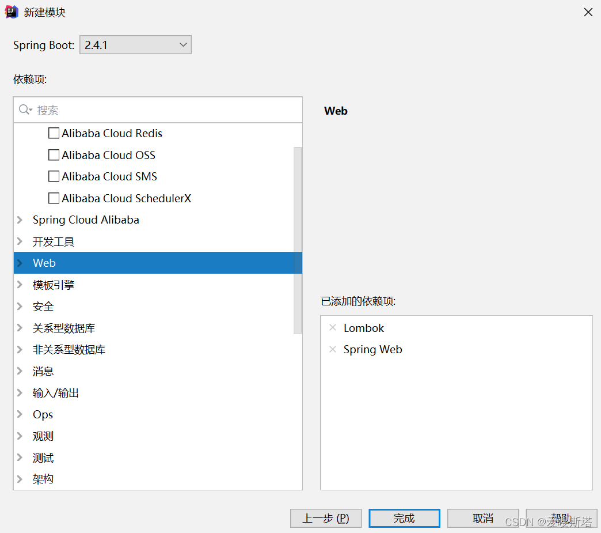Select the 关系型数据库 row text
Image resolution: width=601 pixels, height=533 pixels.
pos(64,328)
